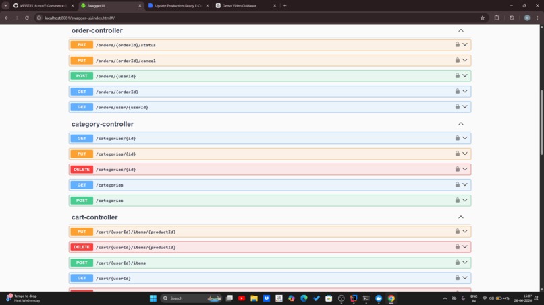Open the Chrome profile avatar
Viewport: 544px width, 305px height.
pyautogui.click(x=527, y=18)
